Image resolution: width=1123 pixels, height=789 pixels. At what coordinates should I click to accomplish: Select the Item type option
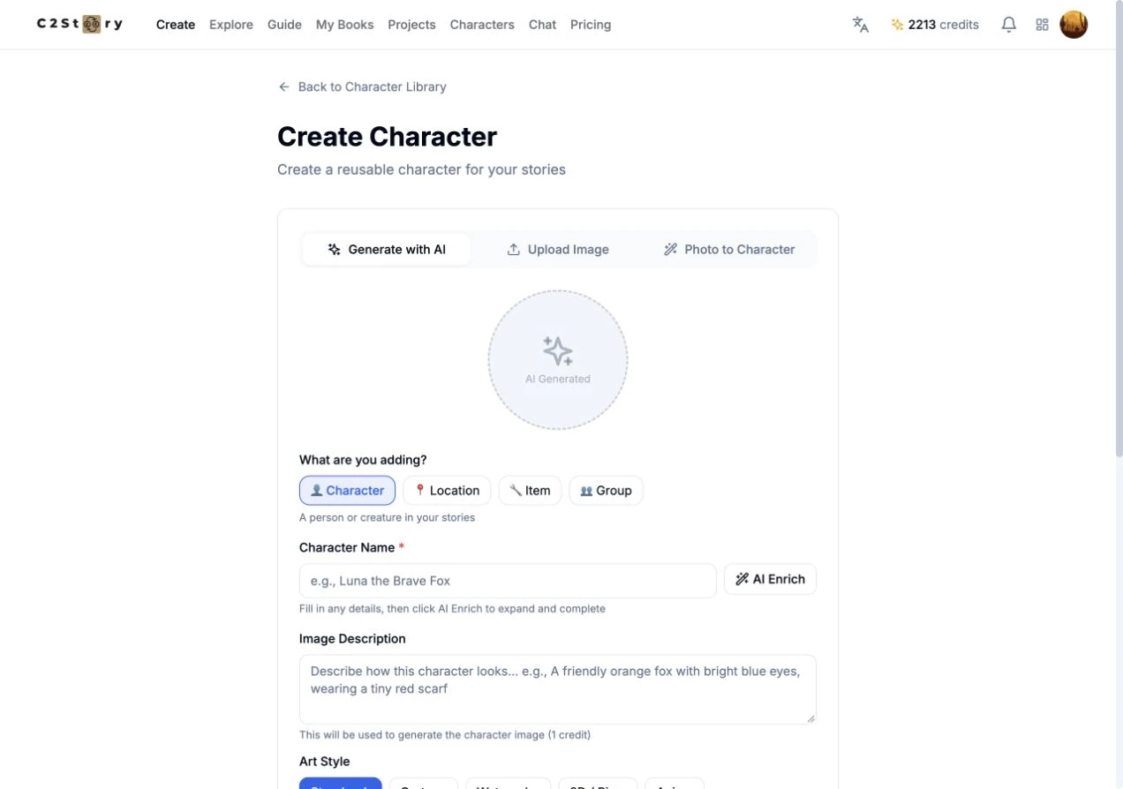click(x=530, y=491)
